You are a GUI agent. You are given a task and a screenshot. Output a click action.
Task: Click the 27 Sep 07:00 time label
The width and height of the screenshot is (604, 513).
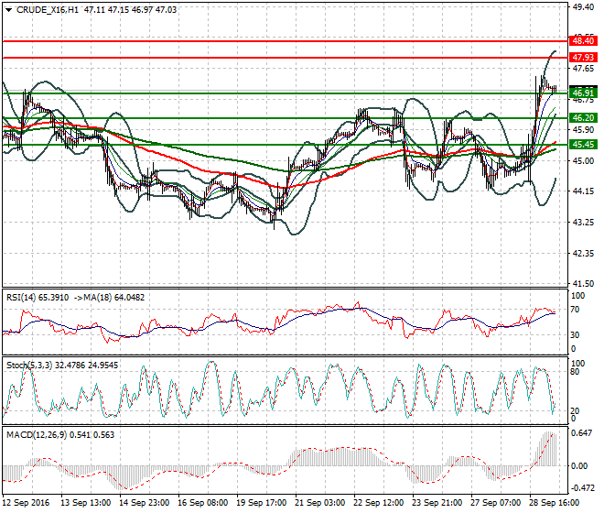click(x=495, y=503)
